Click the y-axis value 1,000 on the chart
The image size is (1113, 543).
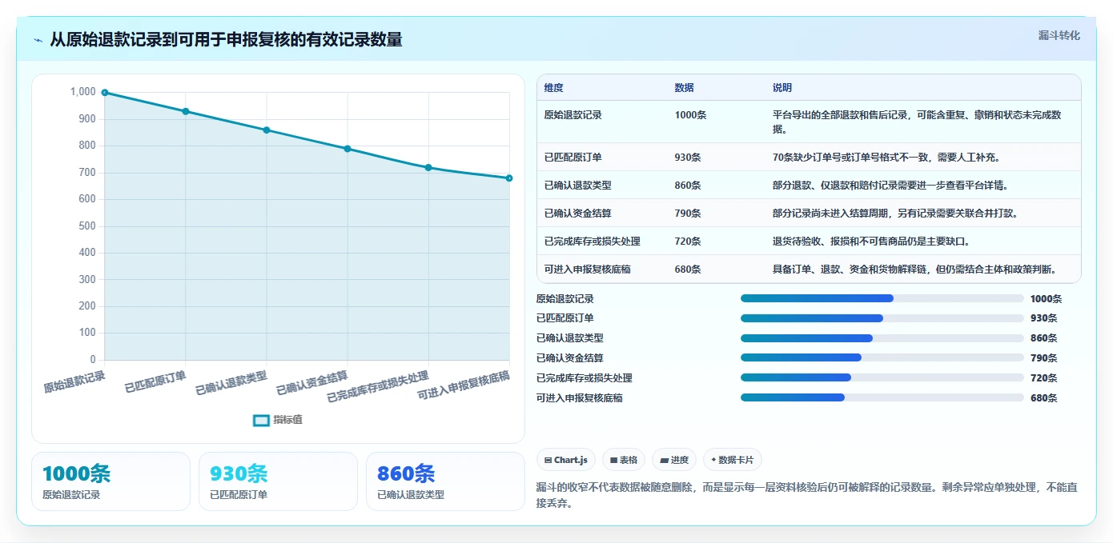82,92
